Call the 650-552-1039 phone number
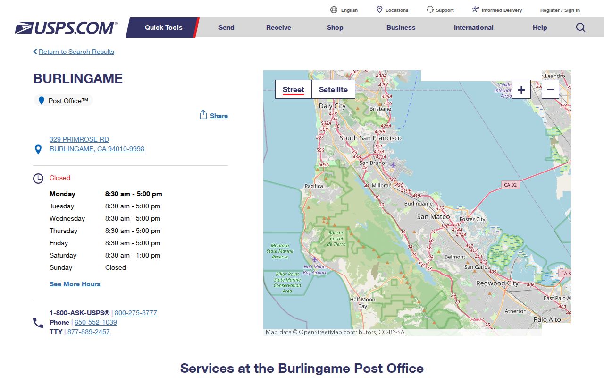604x378 pixels. [x=96, y=322]
